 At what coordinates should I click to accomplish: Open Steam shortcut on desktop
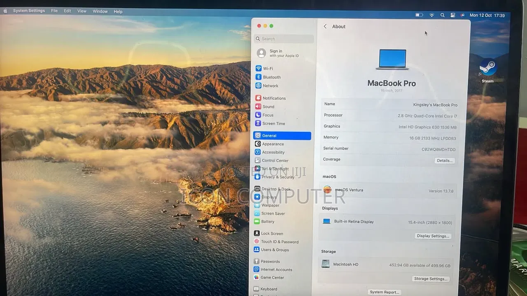pos(488,70)
